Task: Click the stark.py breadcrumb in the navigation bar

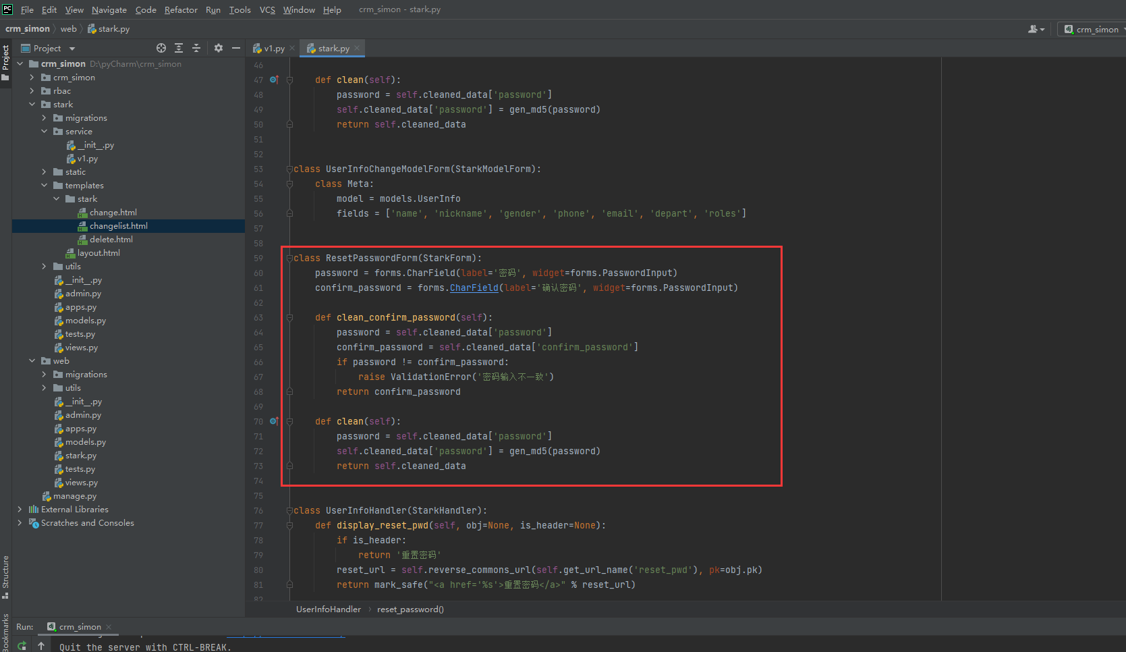Action: pyautogui.click(x=109, y=29)
